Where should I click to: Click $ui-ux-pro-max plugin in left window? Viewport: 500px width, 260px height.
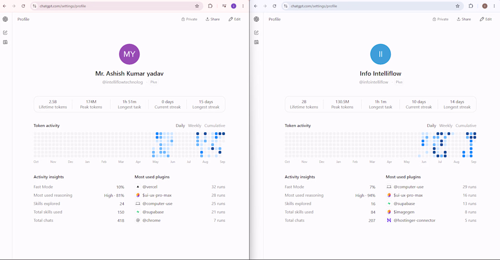click(x=180, y=195)
